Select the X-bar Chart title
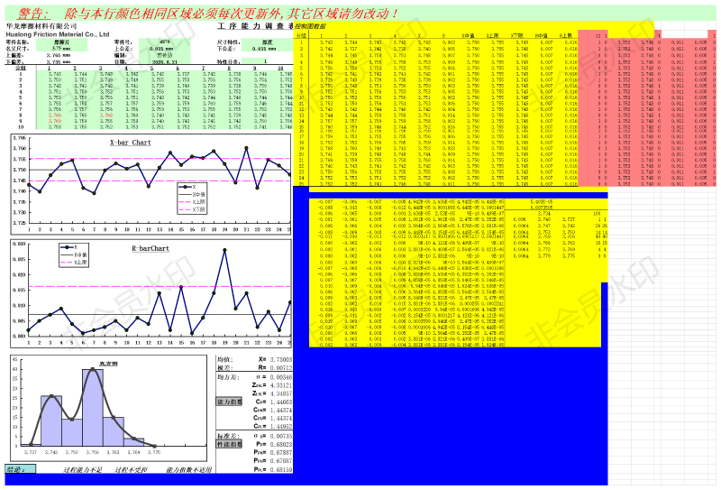 click(x=130, y=143)
